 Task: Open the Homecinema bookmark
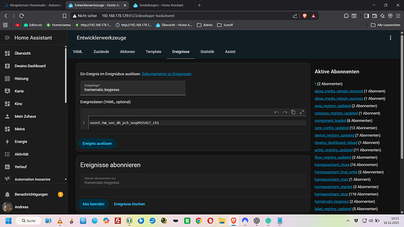[x=59, y=25]
